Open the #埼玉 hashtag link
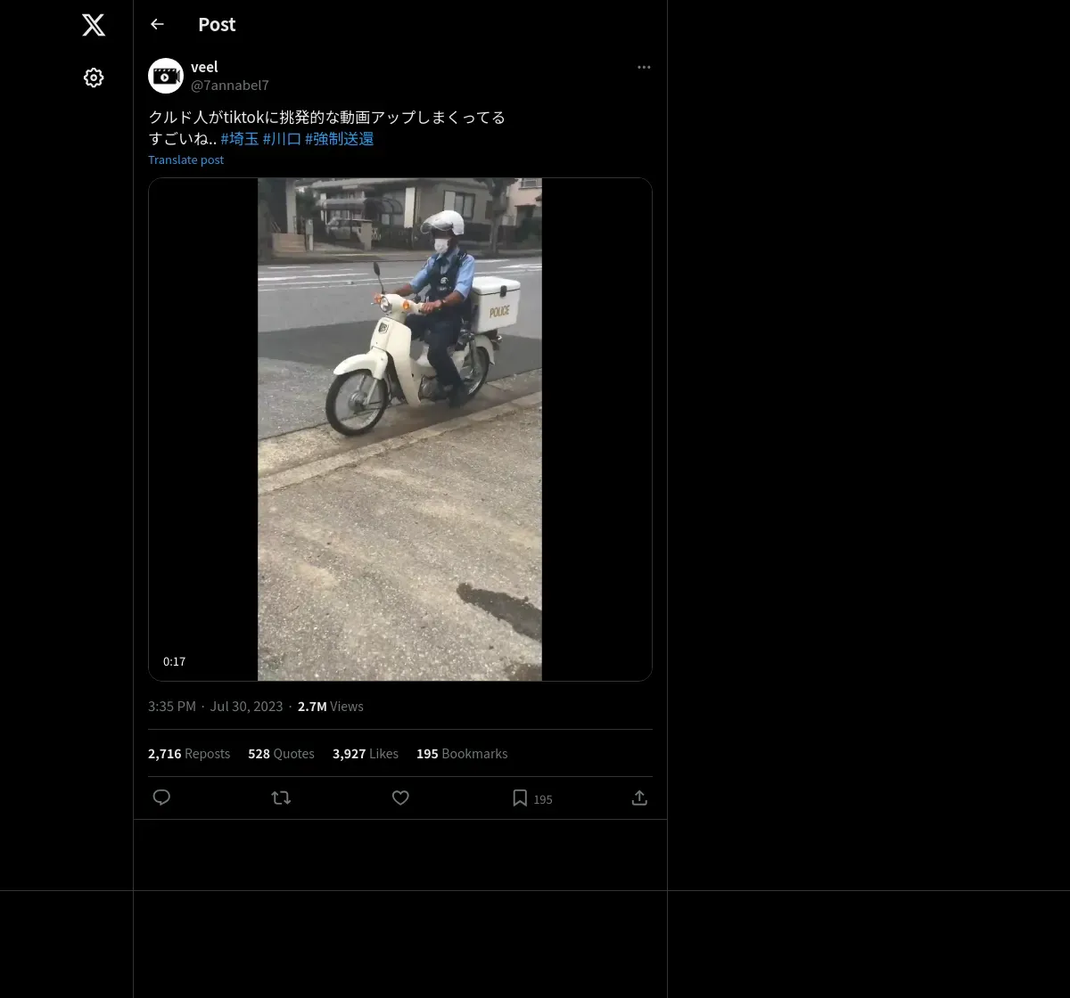 point(240,138)
